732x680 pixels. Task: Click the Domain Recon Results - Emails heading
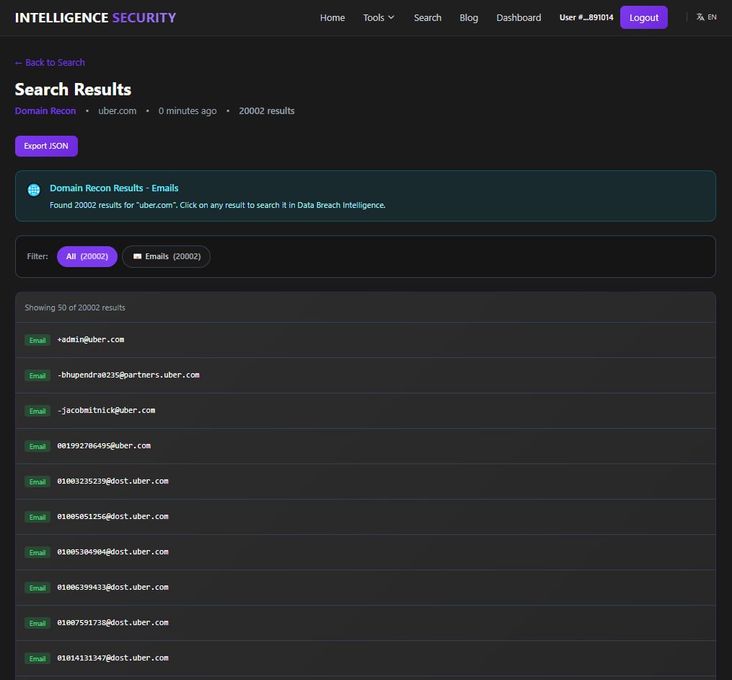point(114,188)
